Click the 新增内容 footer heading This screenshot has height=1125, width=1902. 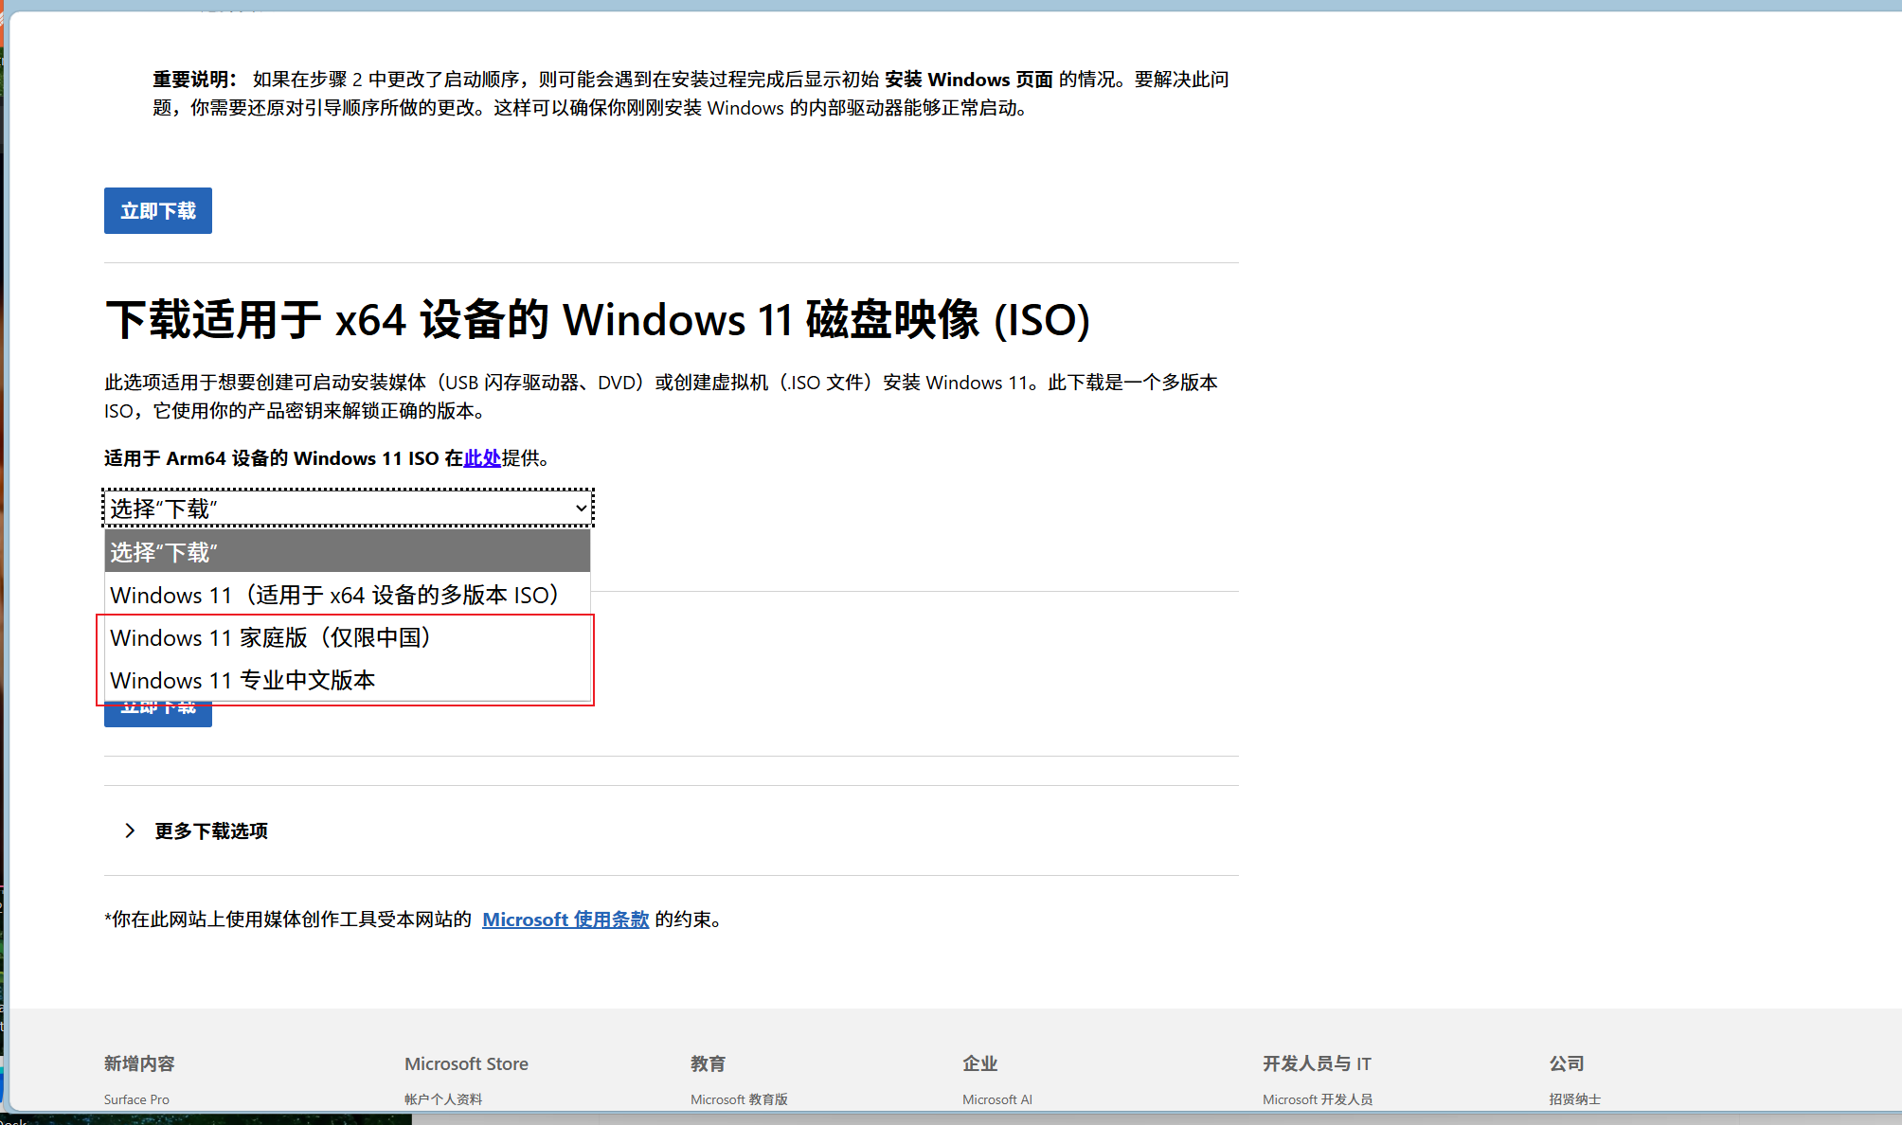click(x=139, y=1063)
